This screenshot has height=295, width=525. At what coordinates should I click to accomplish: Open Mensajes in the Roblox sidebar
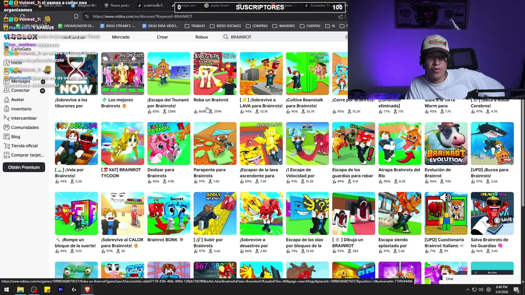21,81
